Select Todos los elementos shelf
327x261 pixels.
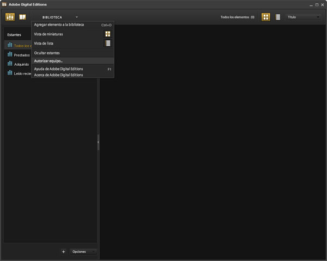coord(18,45)
